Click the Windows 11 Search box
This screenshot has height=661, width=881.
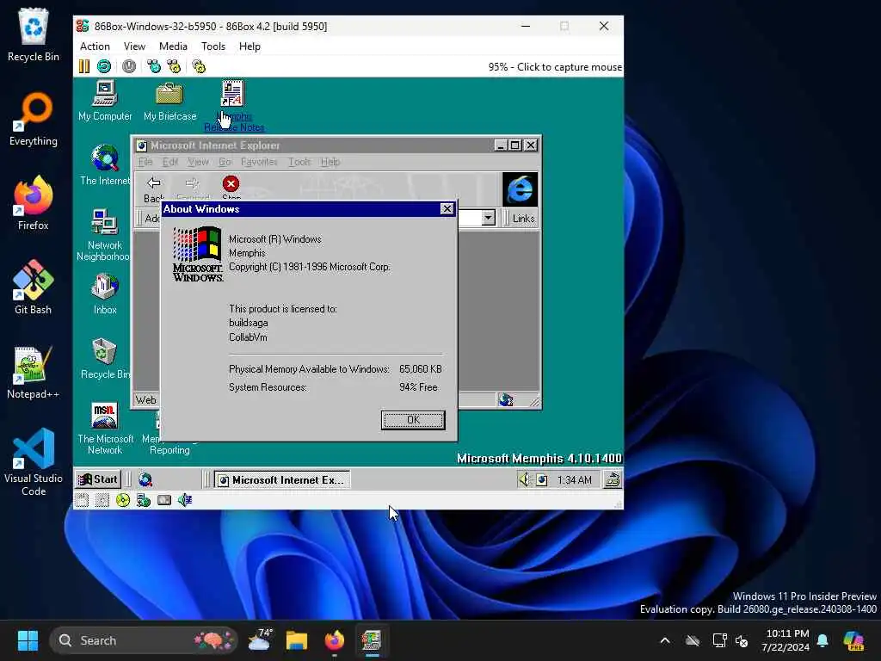(144, 640)
